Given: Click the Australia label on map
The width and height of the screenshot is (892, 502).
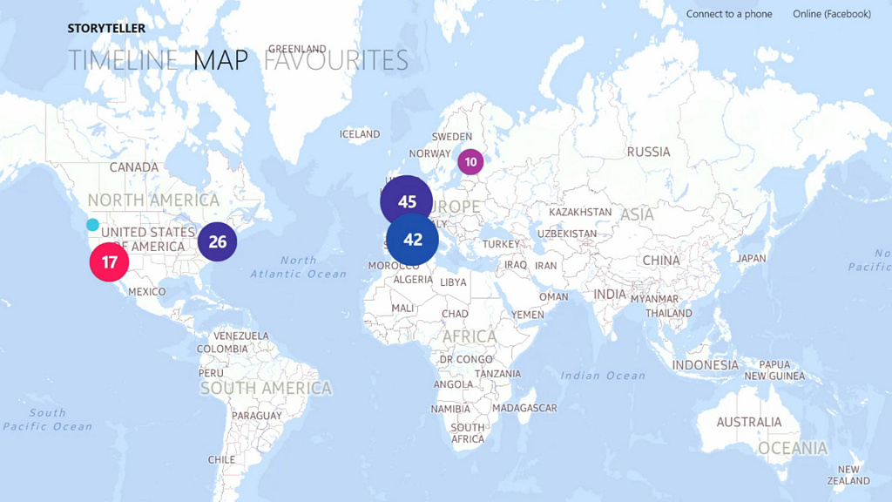Looking at the screenshot, I should (x=748, y=423).
